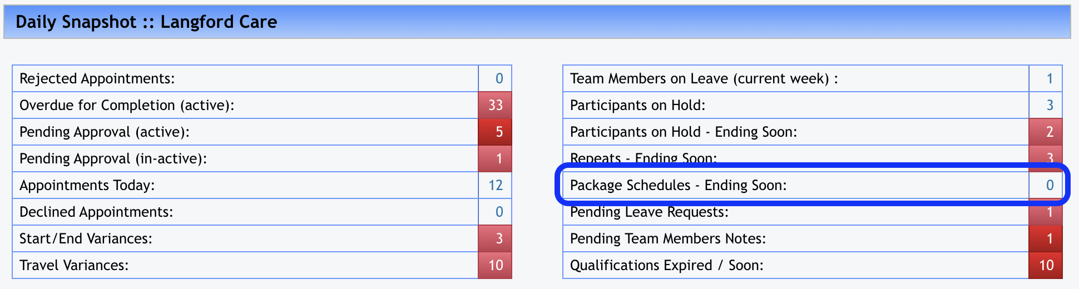Viewport: 1079px width, 289px height.
Task: Select the "Qualifications Expired / Soon:" label text
Action: pyautogui.click(x=666, y=265)
